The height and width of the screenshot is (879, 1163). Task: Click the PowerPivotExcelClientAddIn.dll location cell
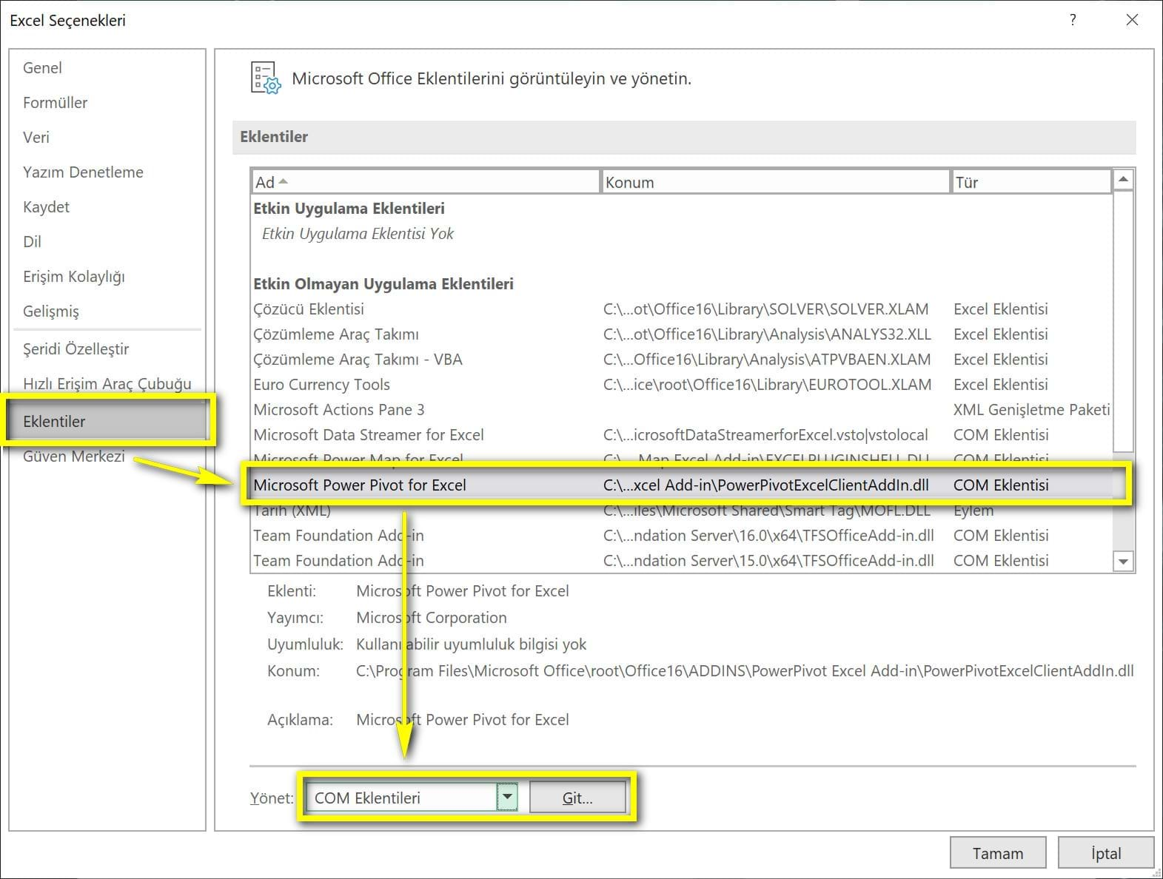766,485
